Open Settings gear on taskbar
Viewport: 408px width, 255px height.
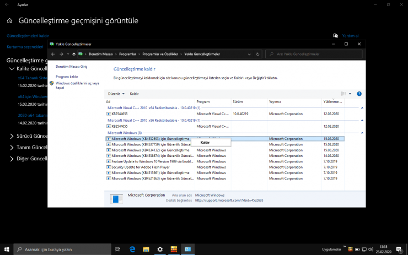point(160,249)
